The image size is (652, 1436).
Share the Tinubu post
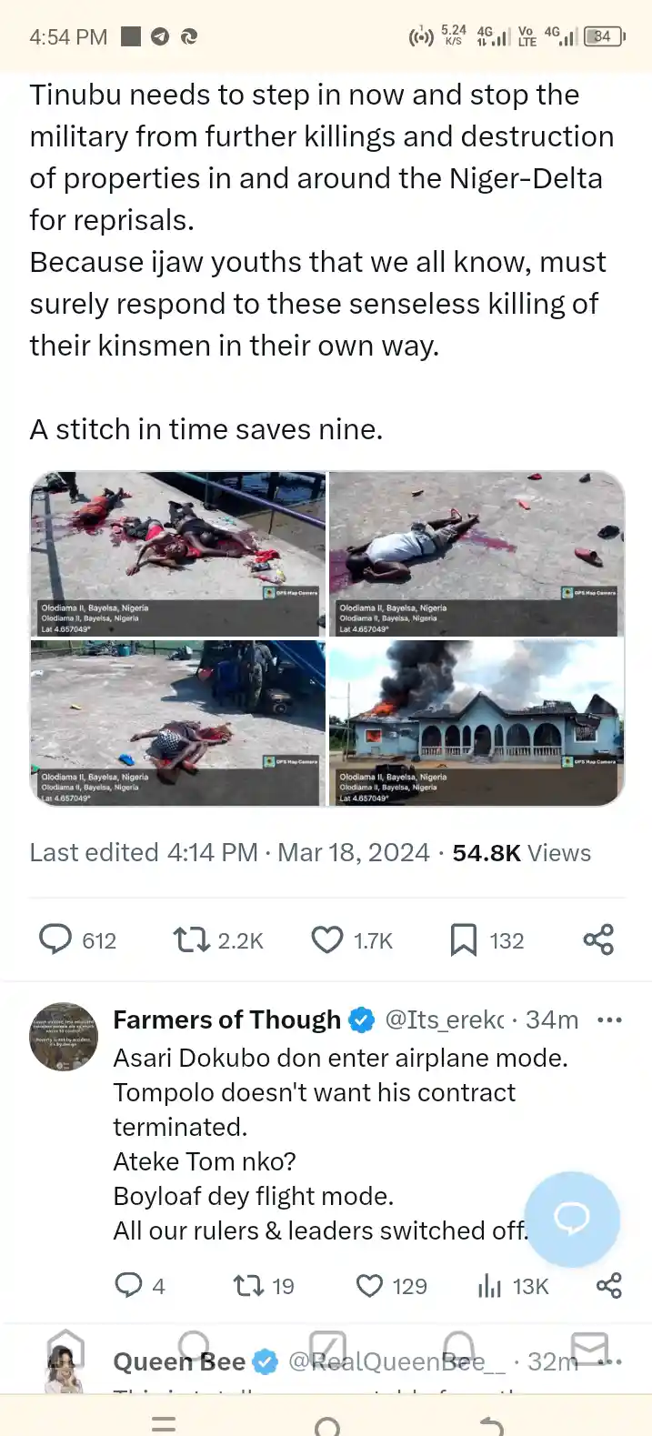(x=597, y=939)
